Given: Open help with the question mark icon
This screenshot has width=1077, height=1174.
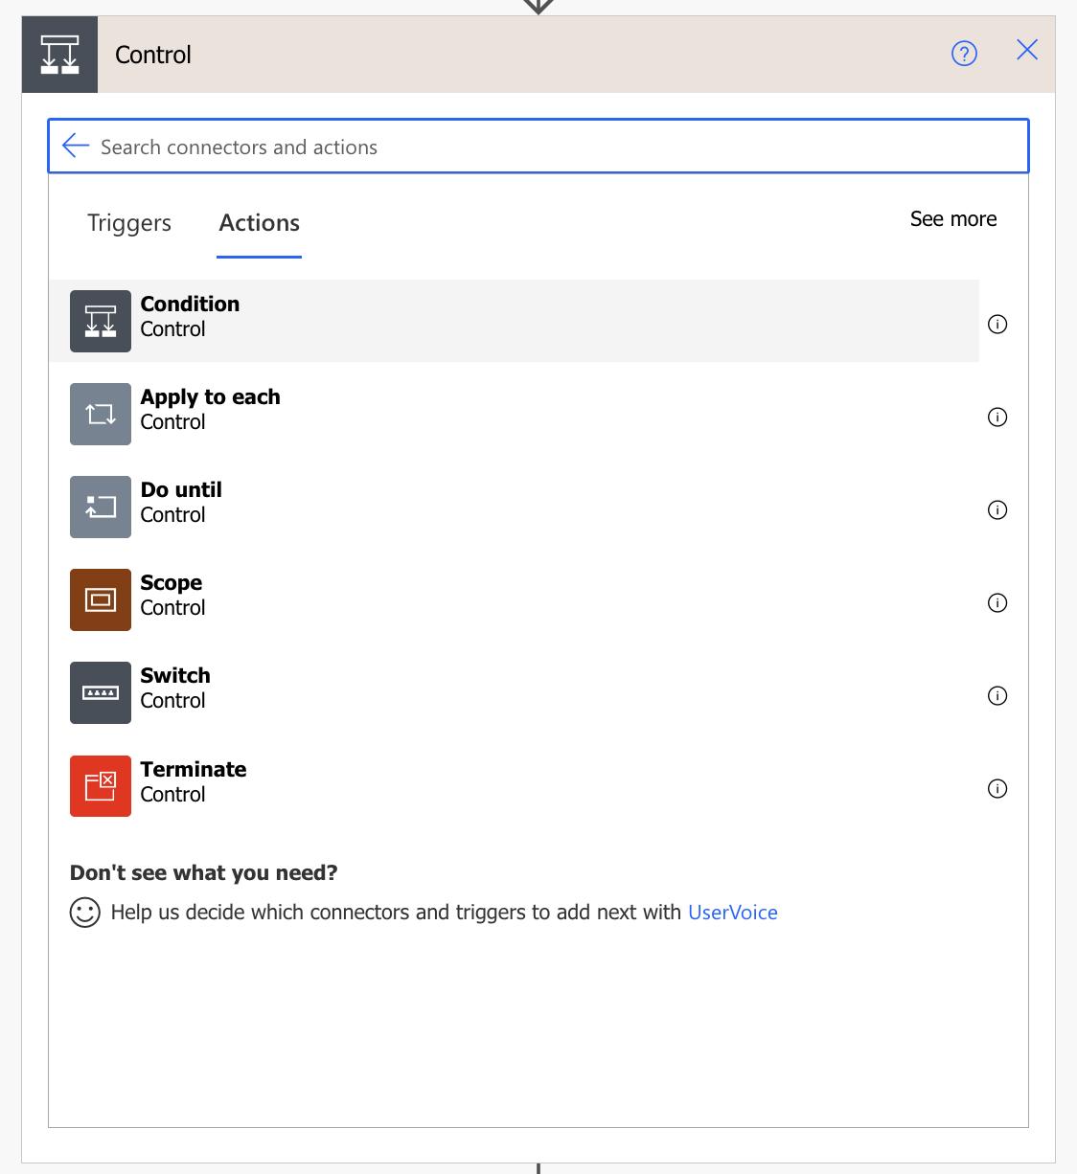Looking at the screenshot, I should pos(964,54).
